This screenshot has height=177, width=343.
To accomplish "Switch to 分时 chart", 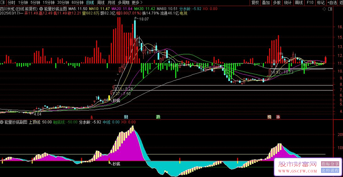I will (x=12, y=3).
